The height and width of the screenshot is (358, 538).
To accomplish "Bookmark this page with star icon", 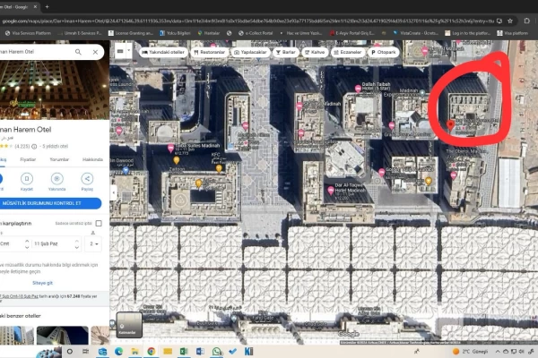I will point(510,21).
